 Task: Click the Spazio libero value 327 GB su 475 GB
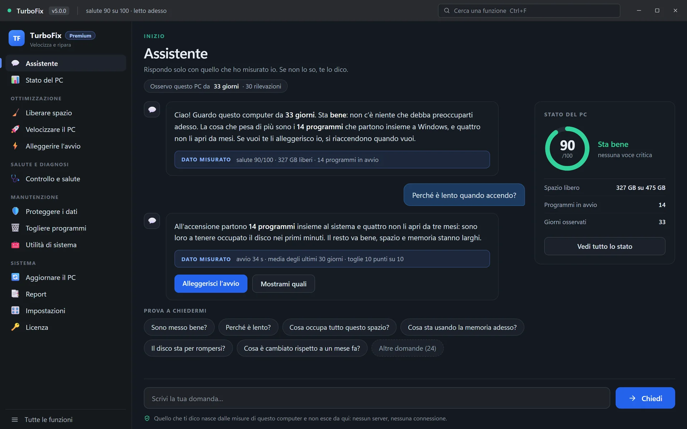pos(640,188)
